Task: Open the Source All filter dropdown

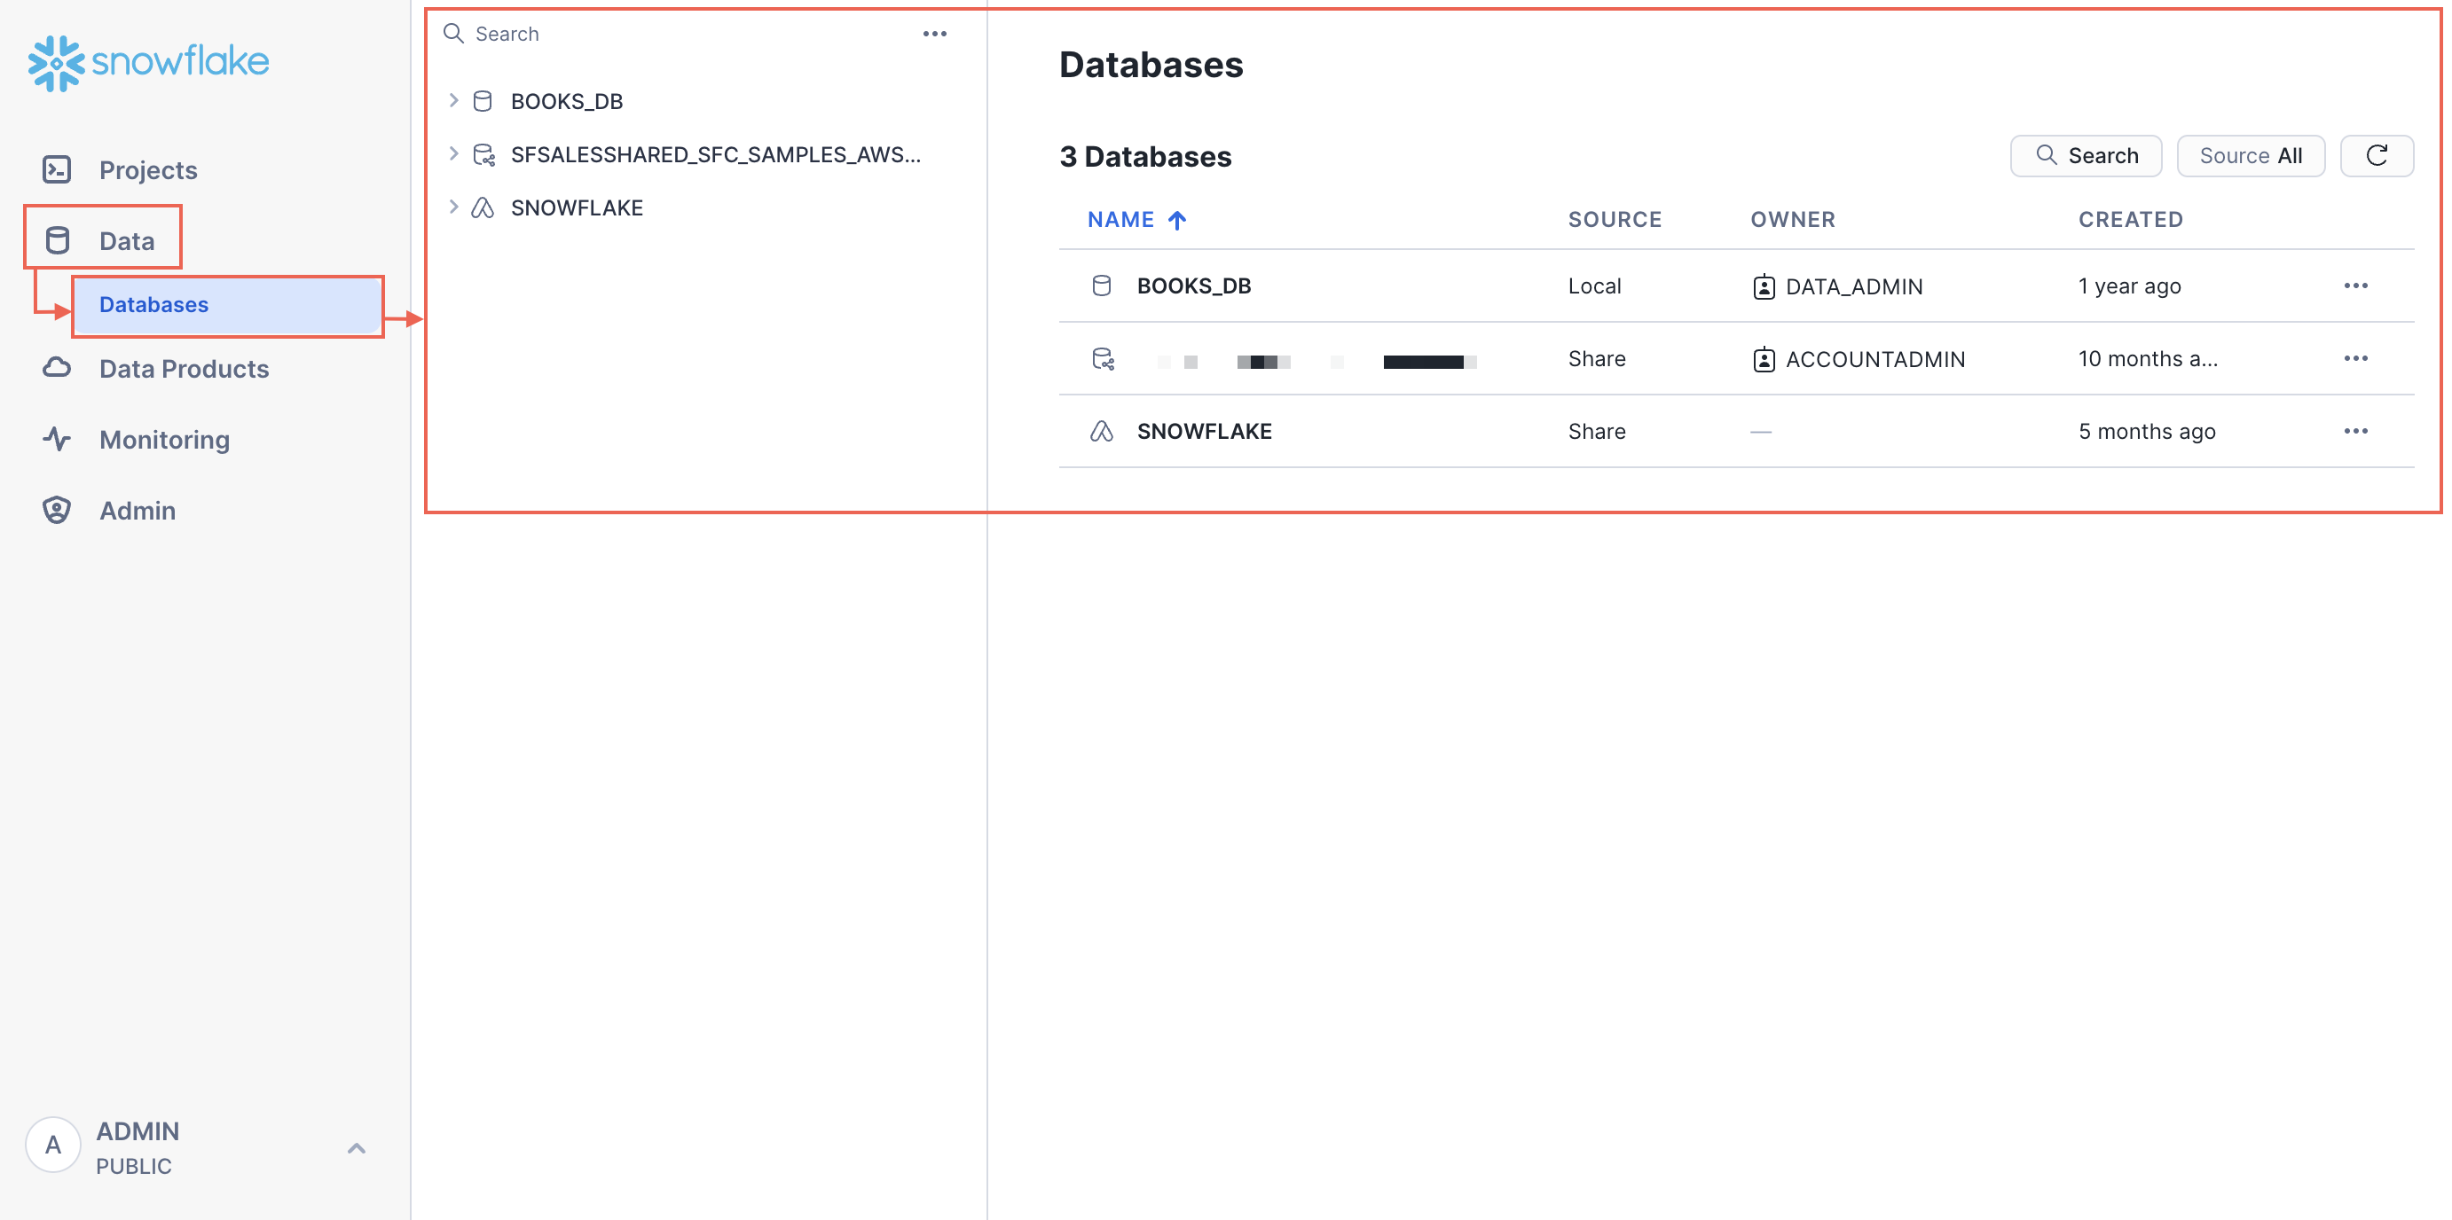Action: (x=2251, y=155)
